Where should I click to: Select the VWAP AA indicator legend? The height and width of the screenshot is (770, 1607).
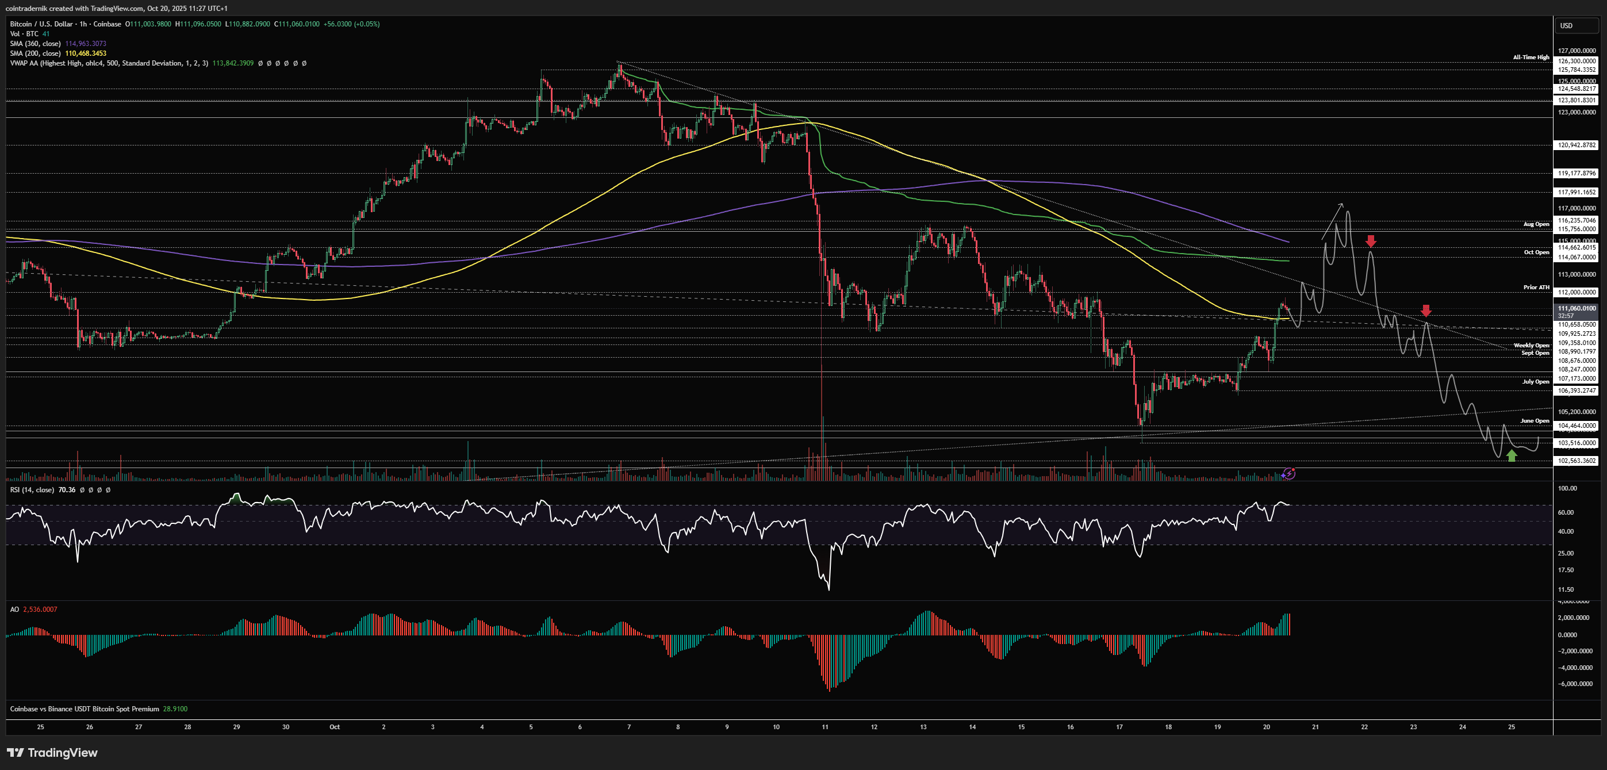click(x=109, y=63)
